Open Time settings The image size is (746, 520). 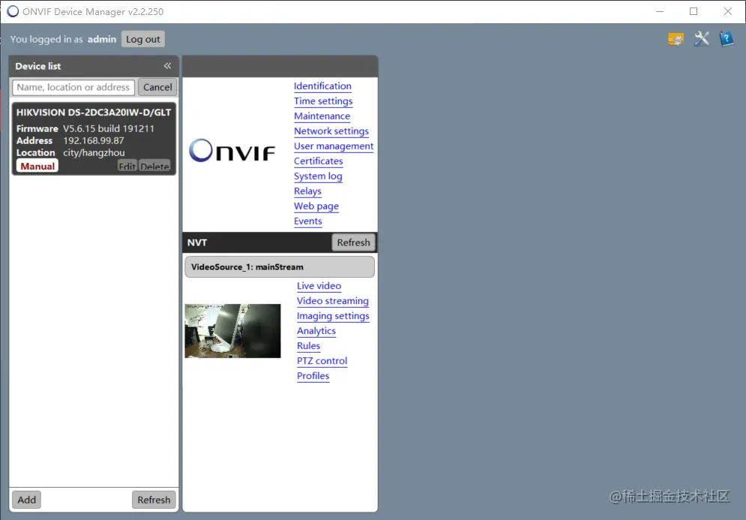tap(323, 101)
